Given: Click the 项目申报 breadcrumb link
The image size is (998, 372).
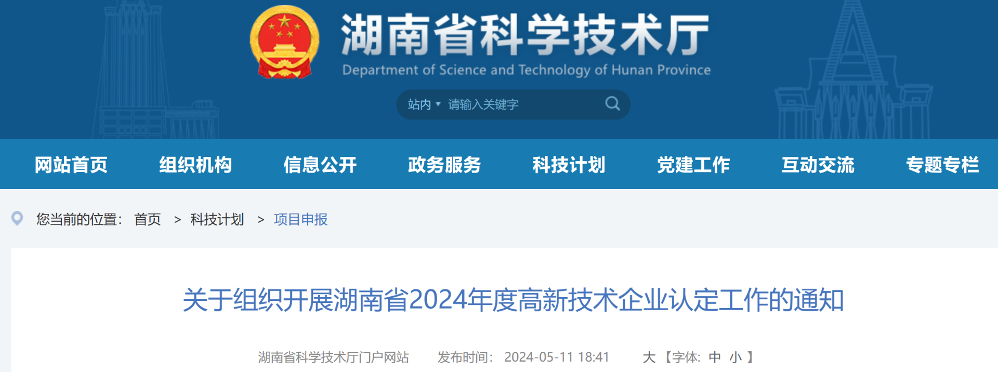Looking at the screenshot, I should [x=300, y=220].
